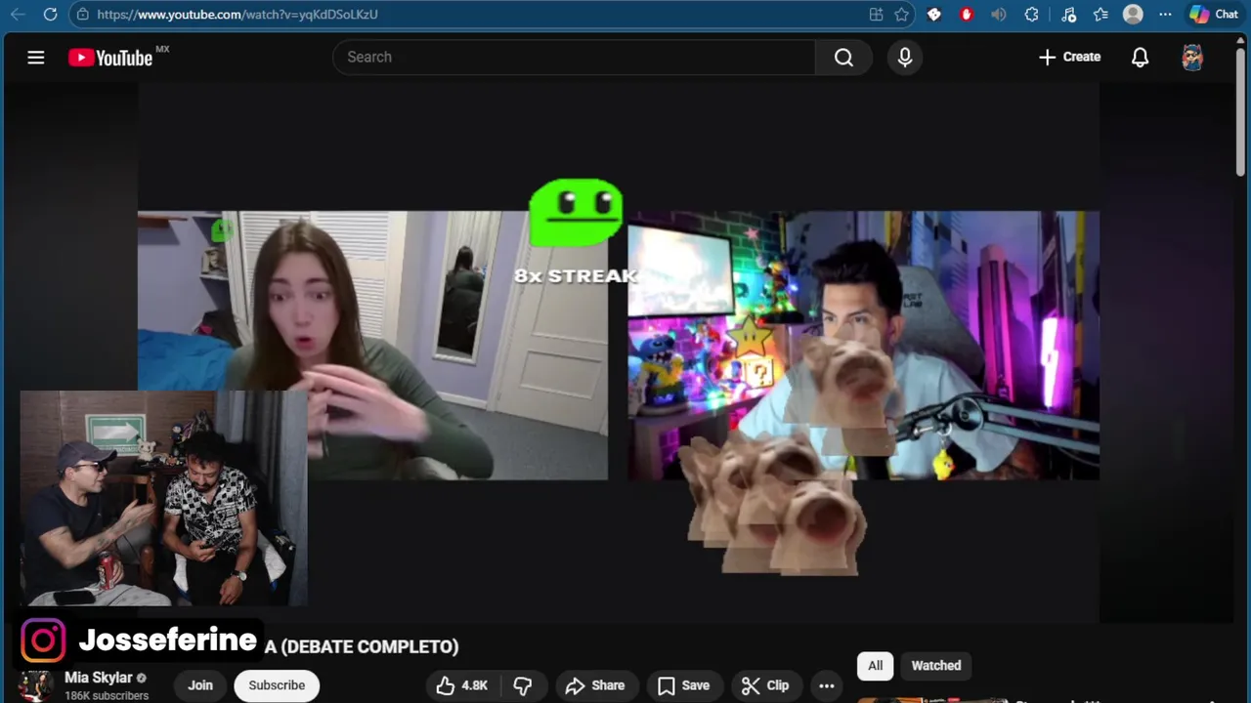Open the YouTube notifications bell

click(1140, 58)
